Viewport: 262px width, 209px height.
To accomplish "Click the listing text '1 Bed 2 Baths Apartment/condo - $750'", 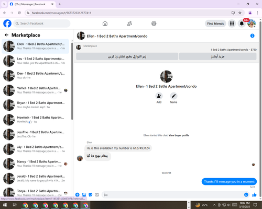I will [233, 50].
